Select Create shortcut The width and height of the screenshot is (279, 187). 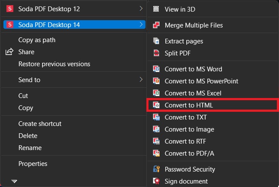[40, 124]
